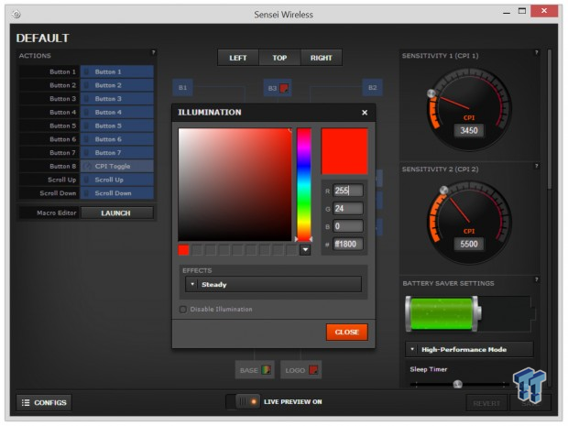Click the second empty saved color slot
568x426 pixels.
[x=211, y=250]
